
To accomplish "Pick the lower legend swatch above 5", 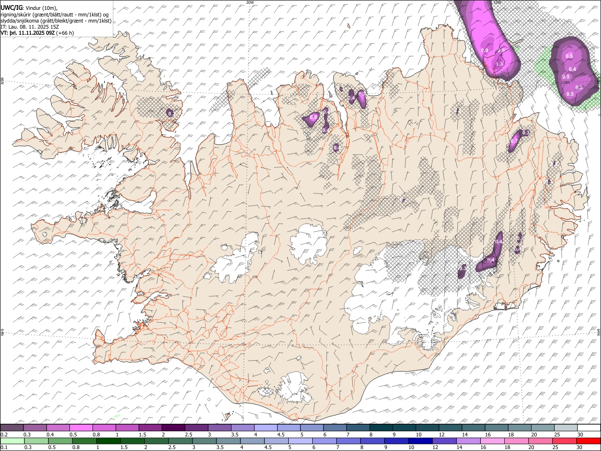I will coord(300,441).
